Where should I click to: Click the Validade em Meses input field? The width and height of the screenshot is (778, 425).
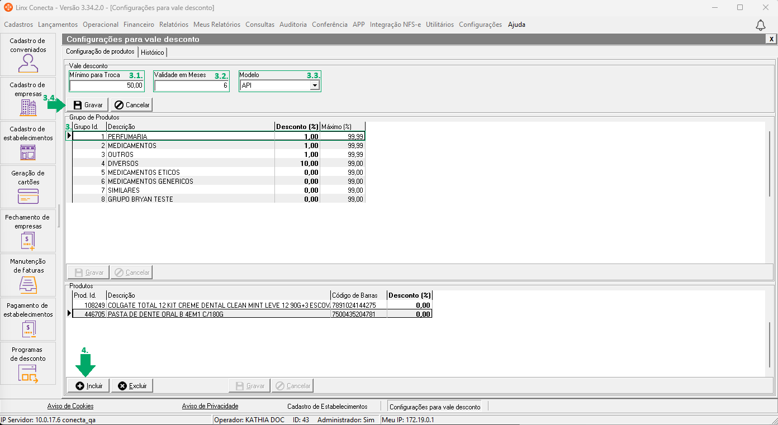coord(192,86)
